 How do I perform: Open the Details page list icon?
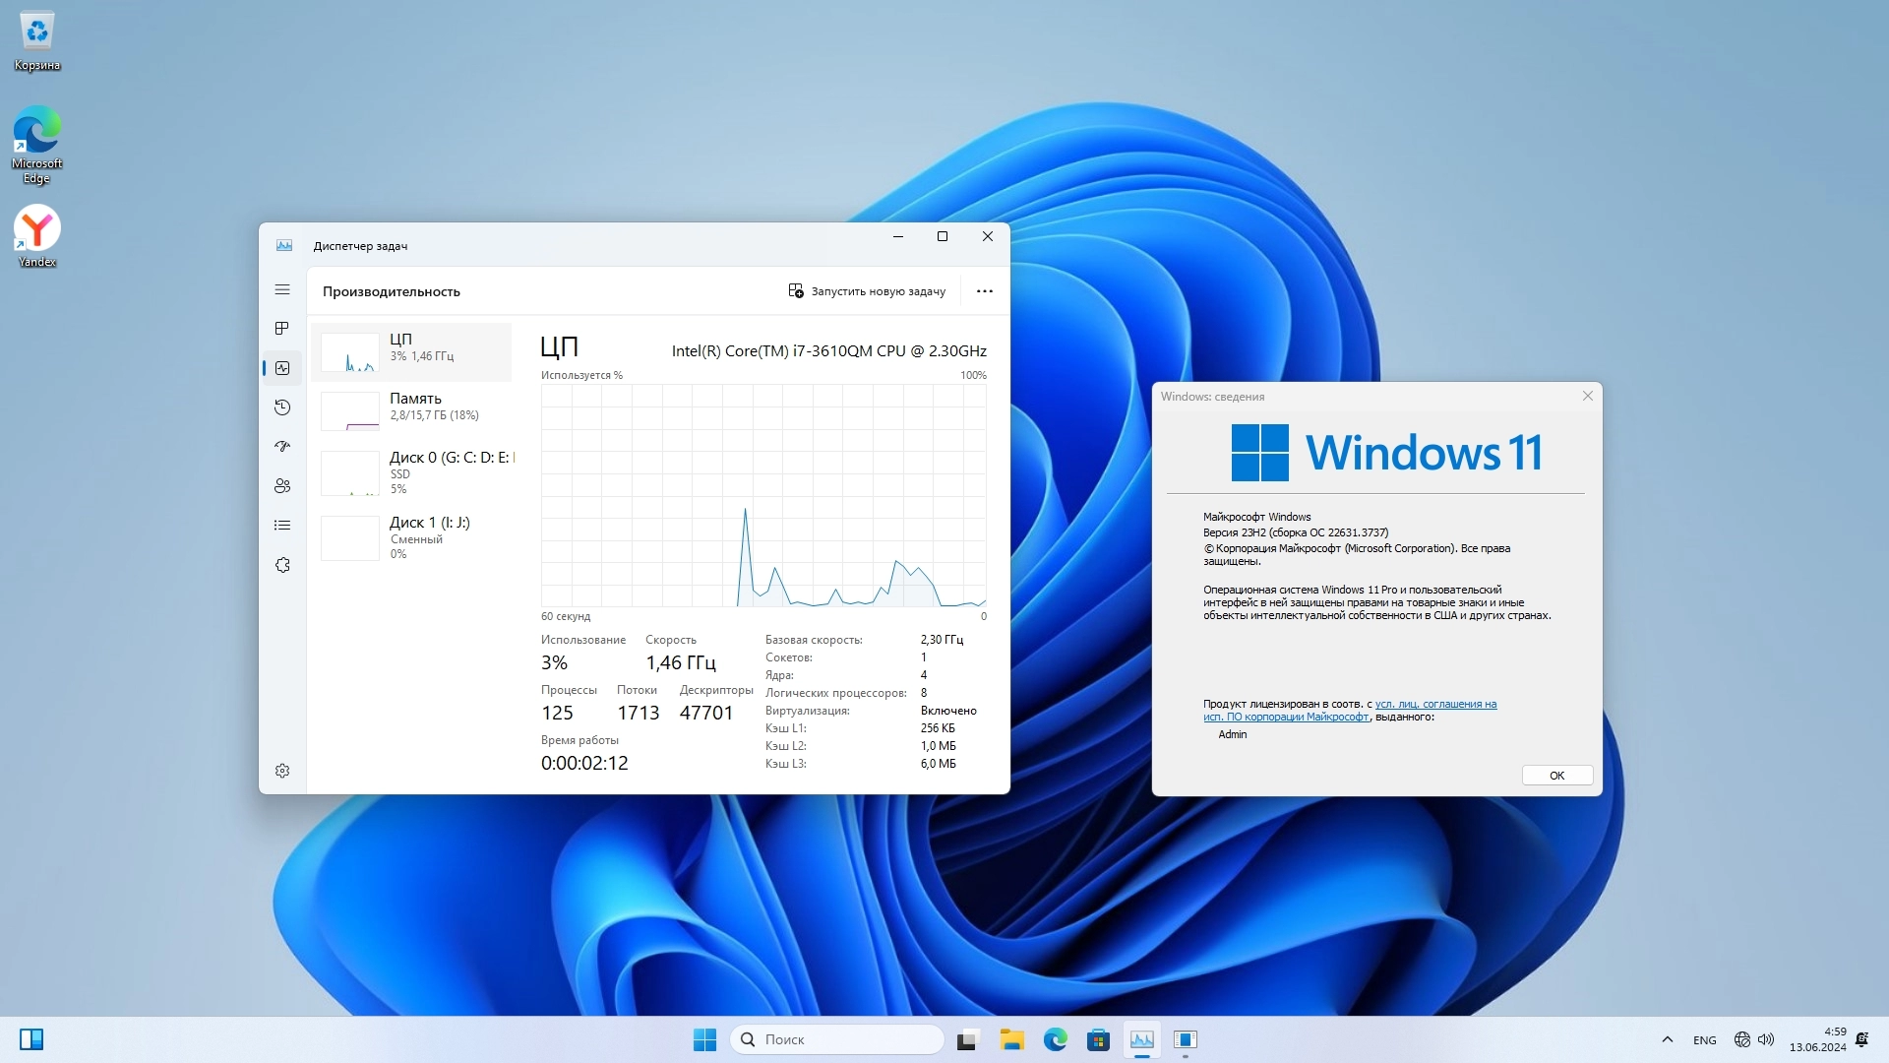(282, 526)
